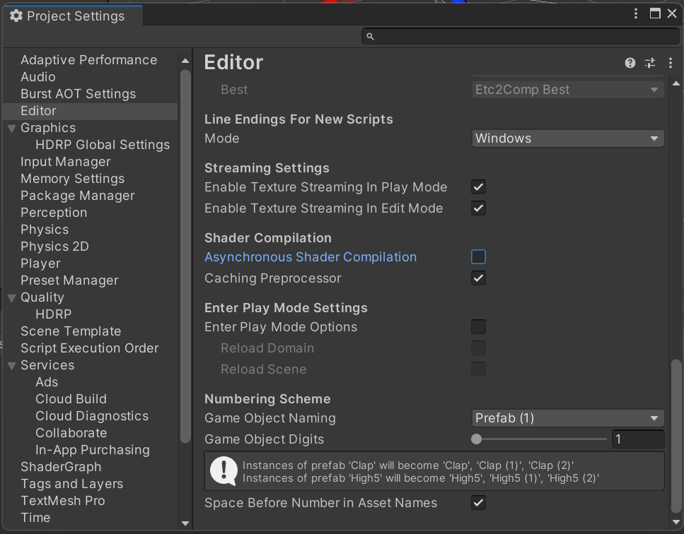This screenshot has width=684, height=534.
Task: Open Adaptive Performance settings
Action: tap(89, 60)
